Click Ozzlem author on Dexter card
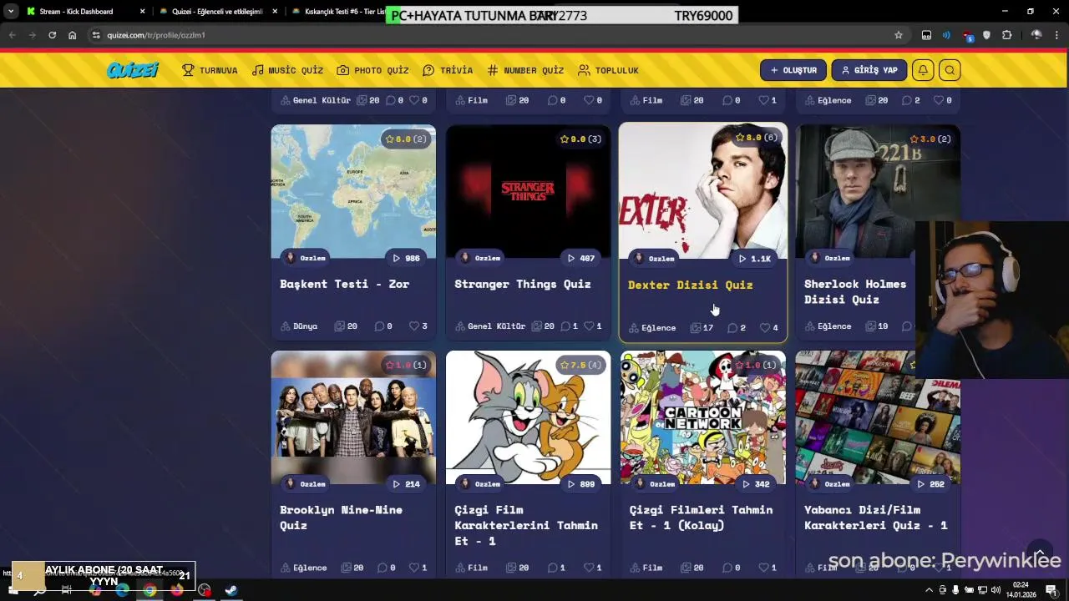This screenshot has height=601, width=1069. [654, 259]
